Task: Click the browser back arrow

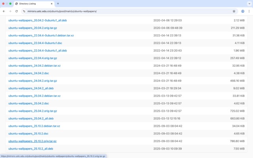Action: (4, 11)
